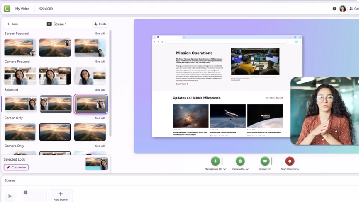The height and width of the screenshot is (204, 361).
Task: Select third Screen Only layout thumbnail
Action: pos(90,132)
